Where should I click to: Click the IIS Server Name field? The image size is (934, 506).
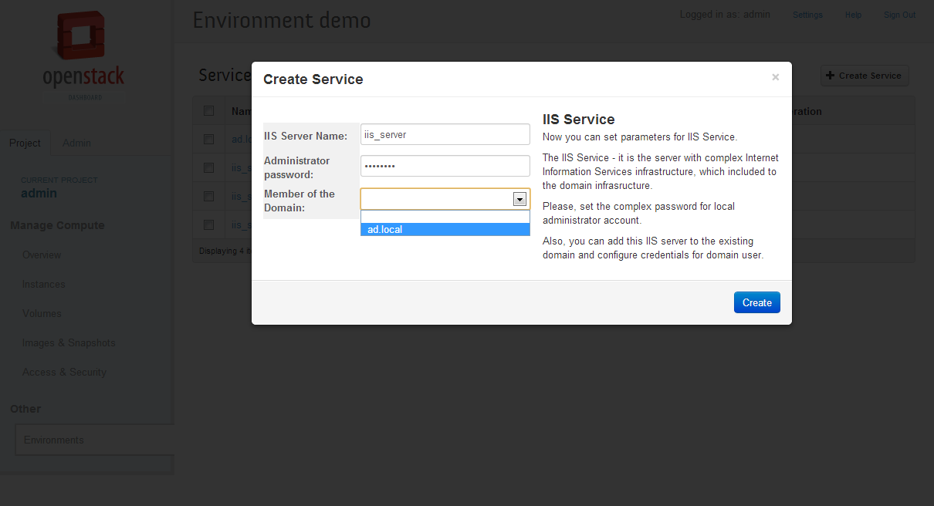point(445,134)
